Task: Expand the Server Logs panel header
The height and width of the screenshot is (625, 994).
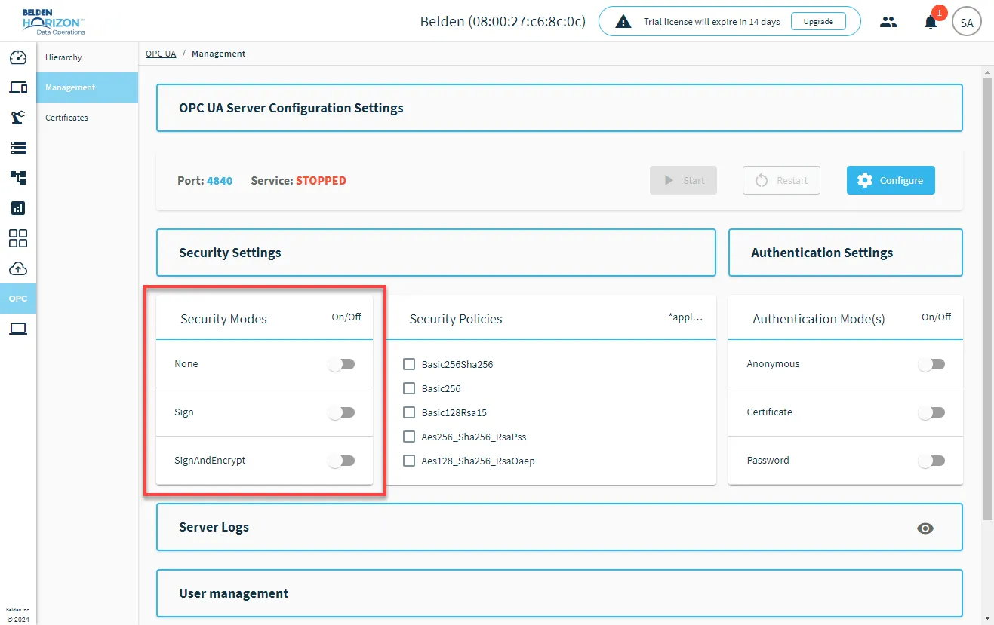Action: pyautogui.click(x=559, y=527)
